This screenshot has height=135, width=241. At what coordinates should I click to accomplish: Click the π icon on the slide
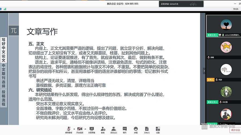pyautogui.click(x=14, y=30)
